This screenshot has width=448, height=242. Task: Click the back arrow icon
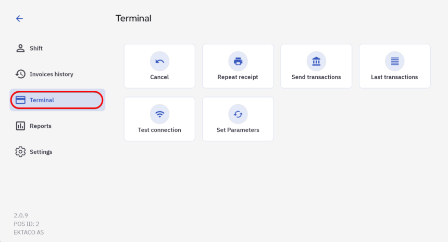point(19,19)
